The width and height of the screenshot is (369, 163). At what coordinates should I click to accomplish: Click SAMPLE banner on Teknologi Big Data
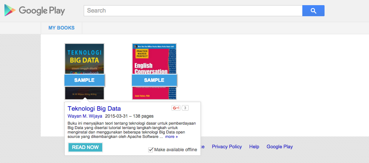pyautogui.click(x=84, y=80)
